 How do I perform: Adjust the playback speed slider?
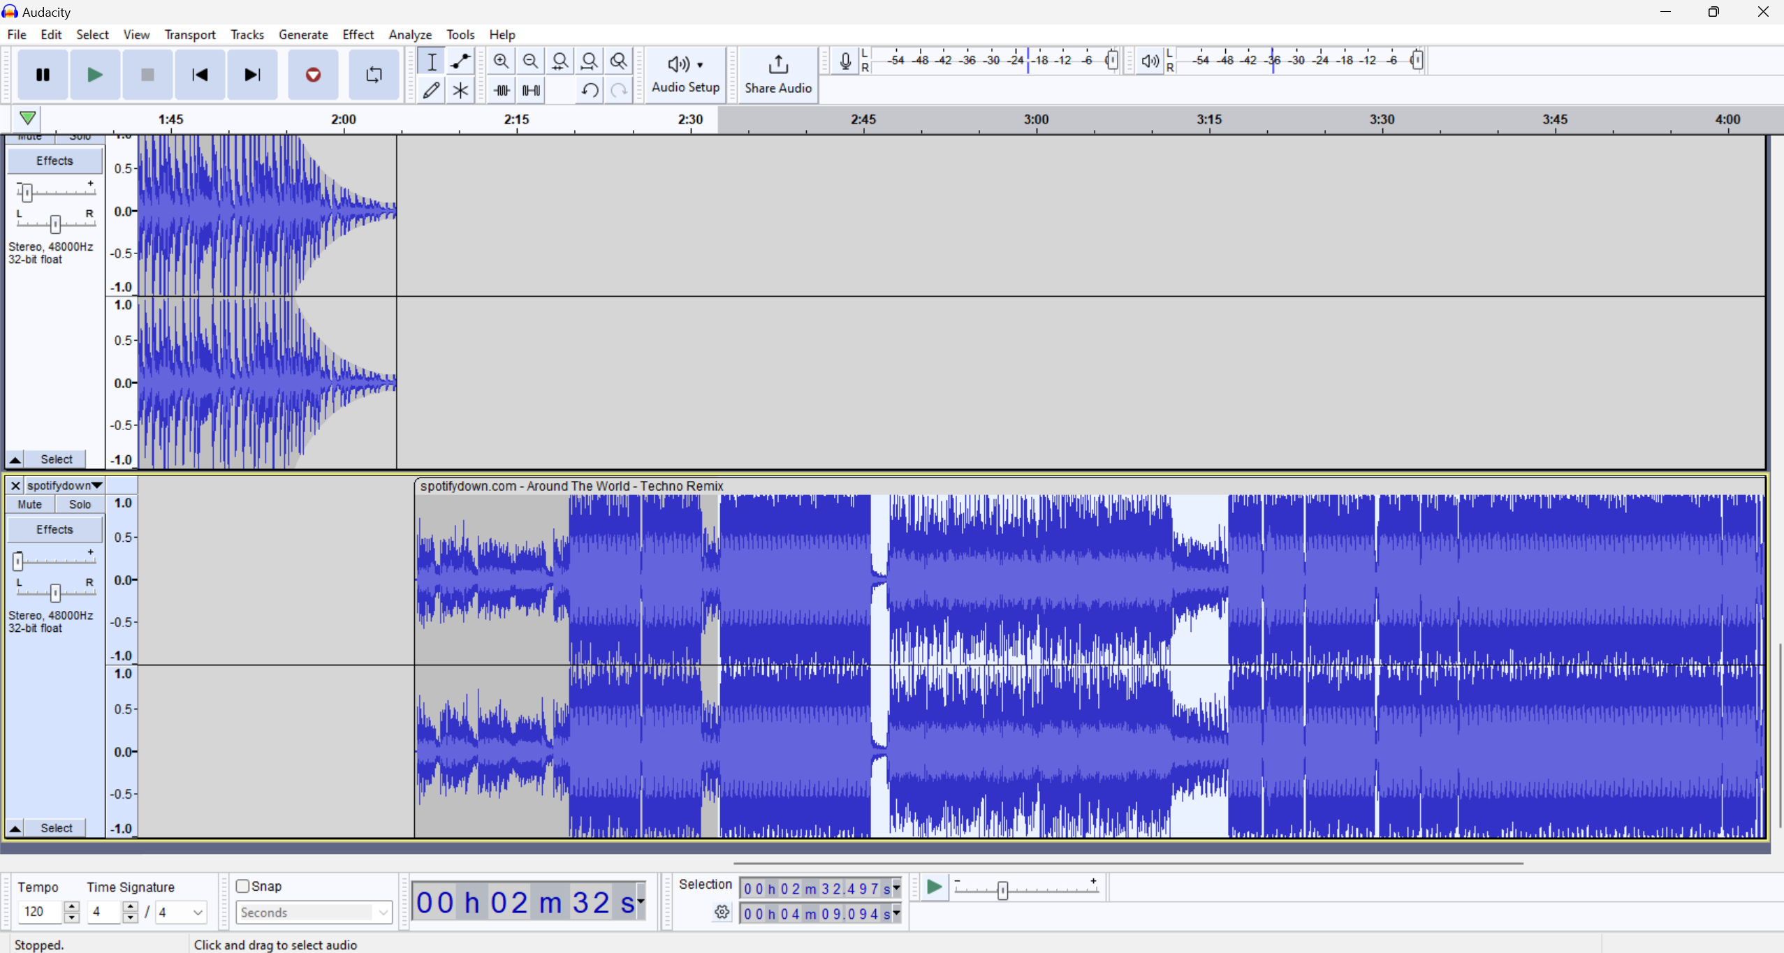point(1002,890)
